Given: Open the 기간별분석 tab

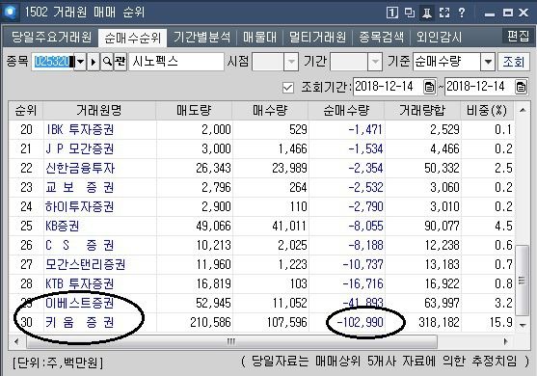Looking at the screenshot, I should pyautogui.click(x=201, y=38).
